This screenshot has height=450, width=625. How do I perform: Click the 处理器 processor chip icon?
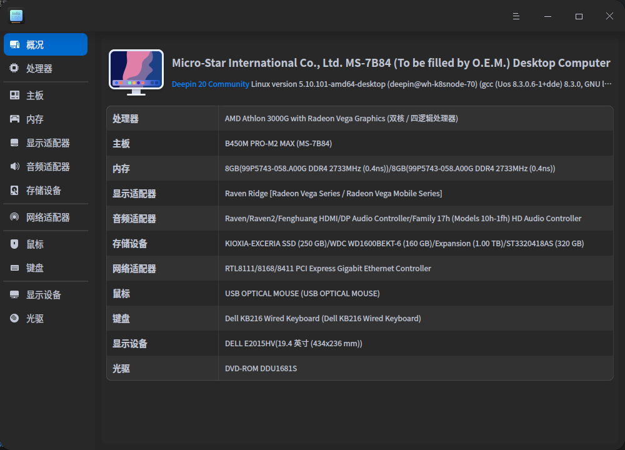(x=14, y=68)
